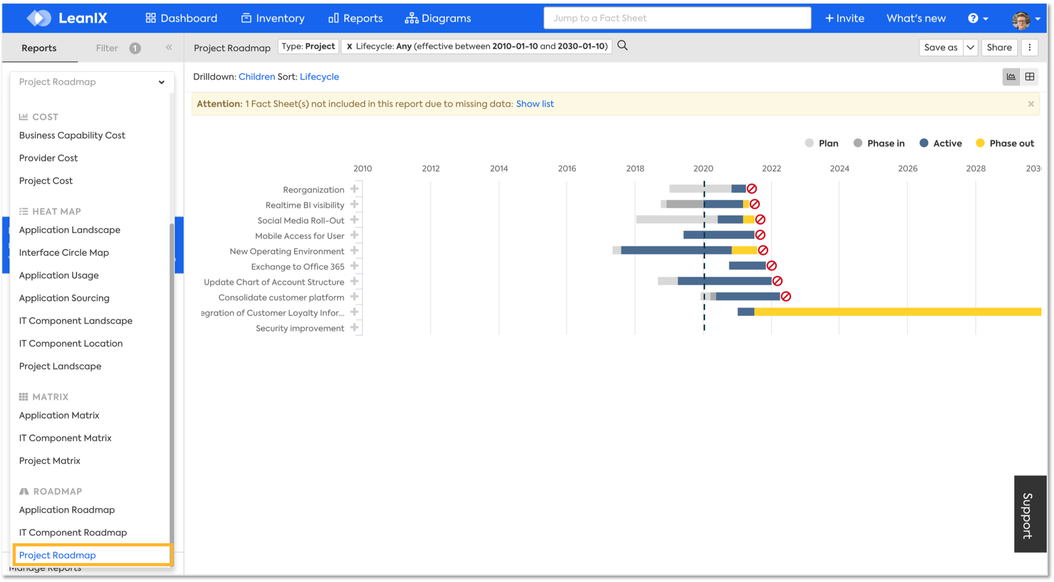Image resolution: width=1054 pixels, height=582 pixels.
Task: Switch to chart view icon
Action: coord(1011,77)
